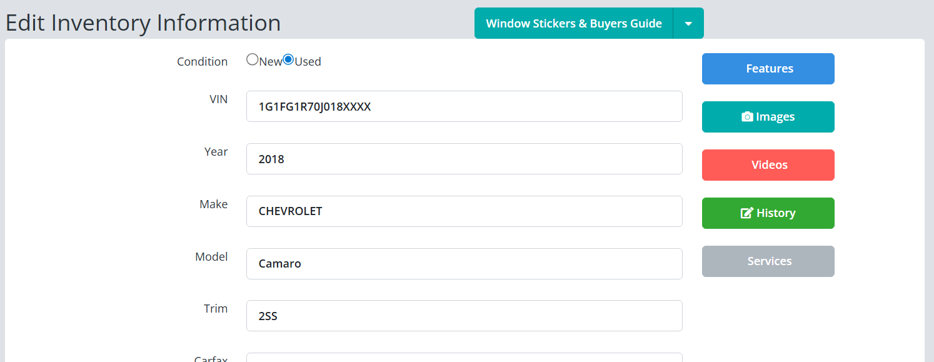The width and height of the screenshot is (934, 362).
Task: Focus the Trim field containing 2SS
Action: (464, 316)
